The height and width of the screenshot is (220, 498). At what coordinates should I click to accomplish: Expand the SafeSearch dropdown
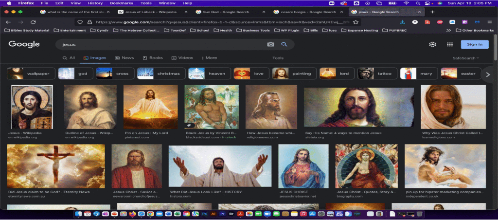coord(465,58)
